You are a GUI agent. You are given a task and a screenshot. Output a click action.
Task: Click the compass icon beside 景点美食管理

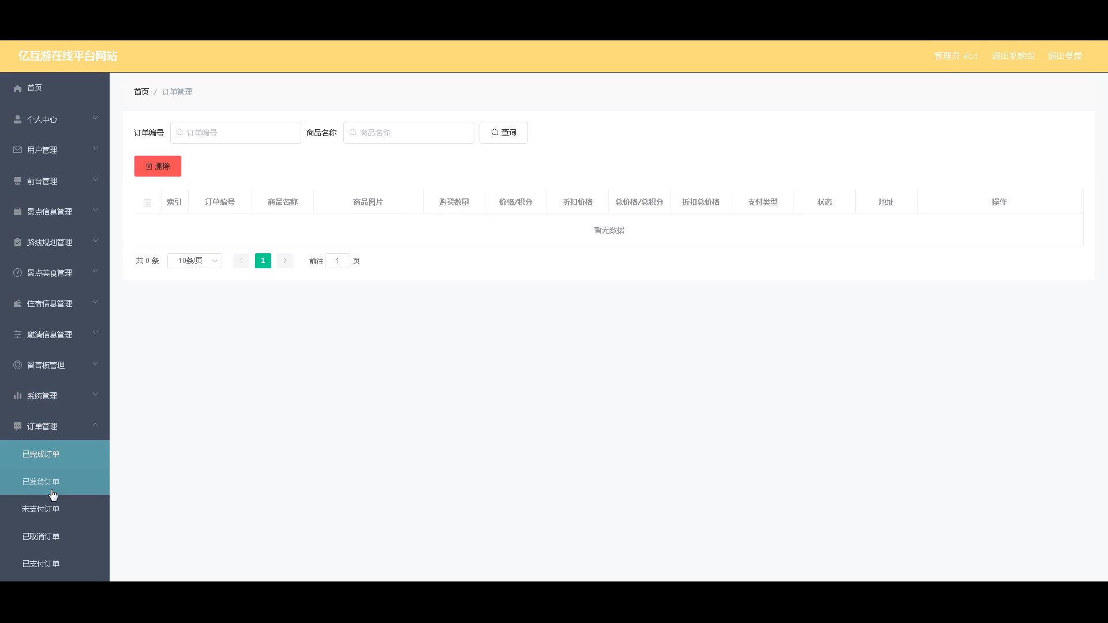click(x=17, y=273)
